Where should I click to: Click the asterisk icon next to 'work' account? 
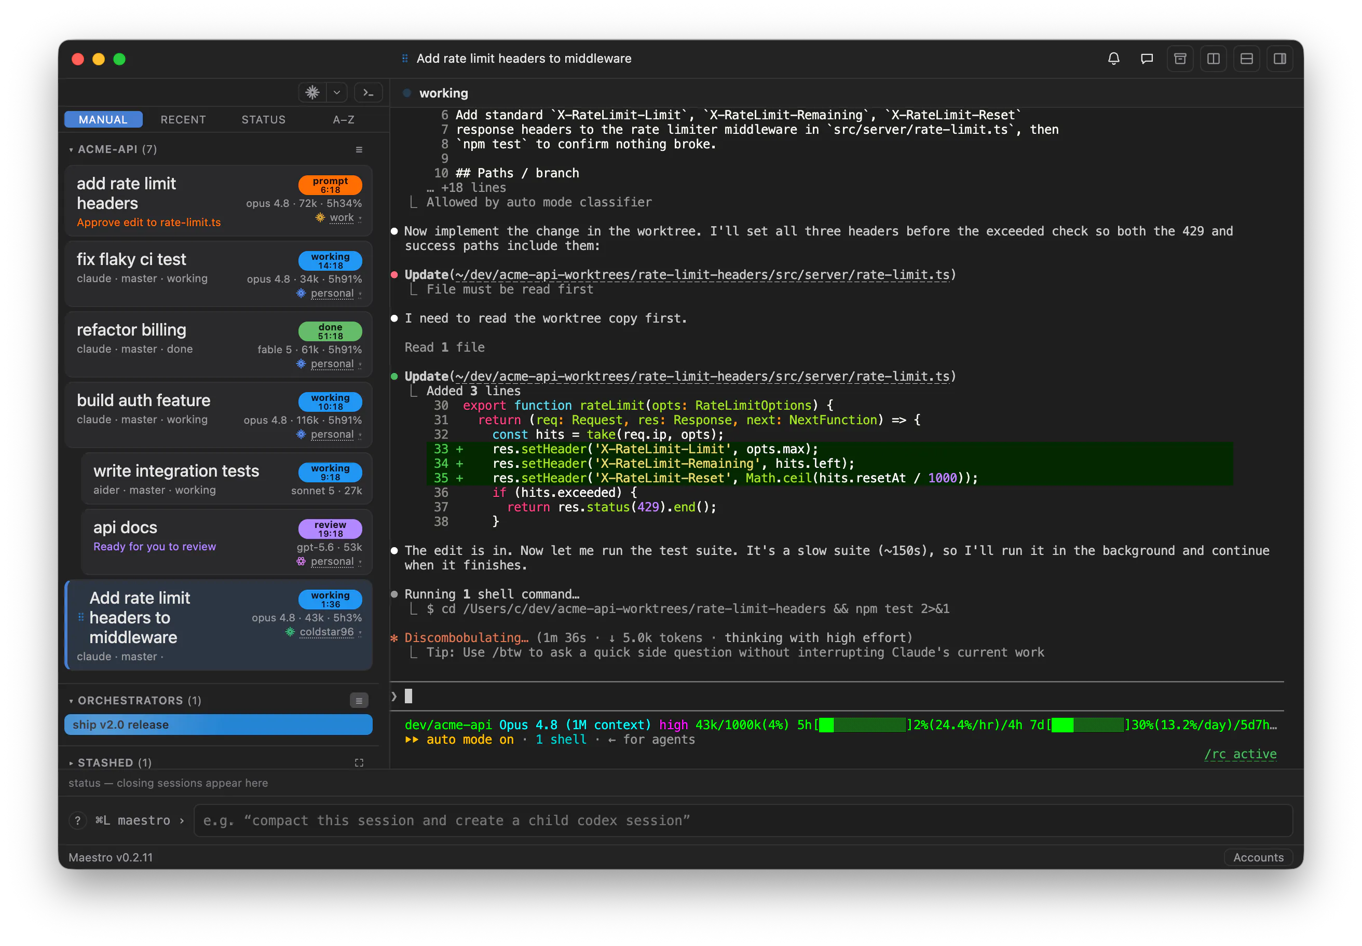(x=320, y=217)
